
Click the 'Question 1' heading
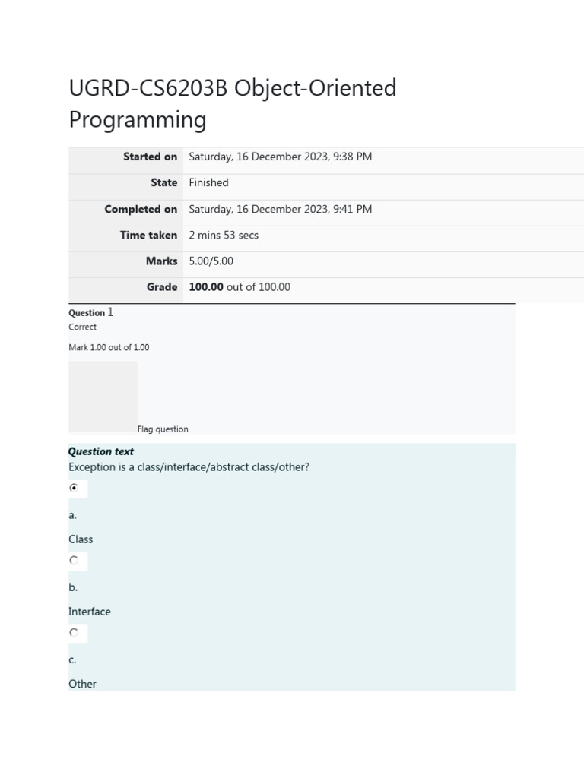(x=90, y=312)
